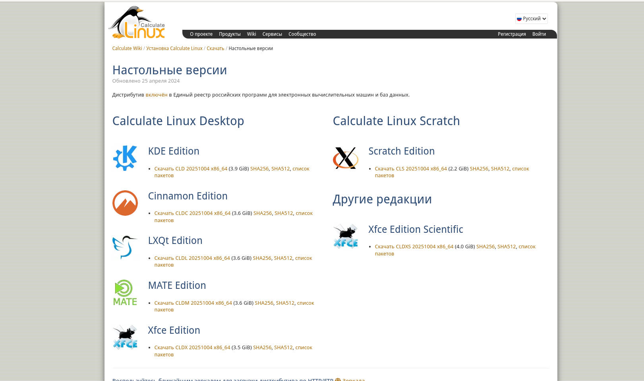Follow the Calculate Wiki breadcrumb
644x381 pixels.
127,48
